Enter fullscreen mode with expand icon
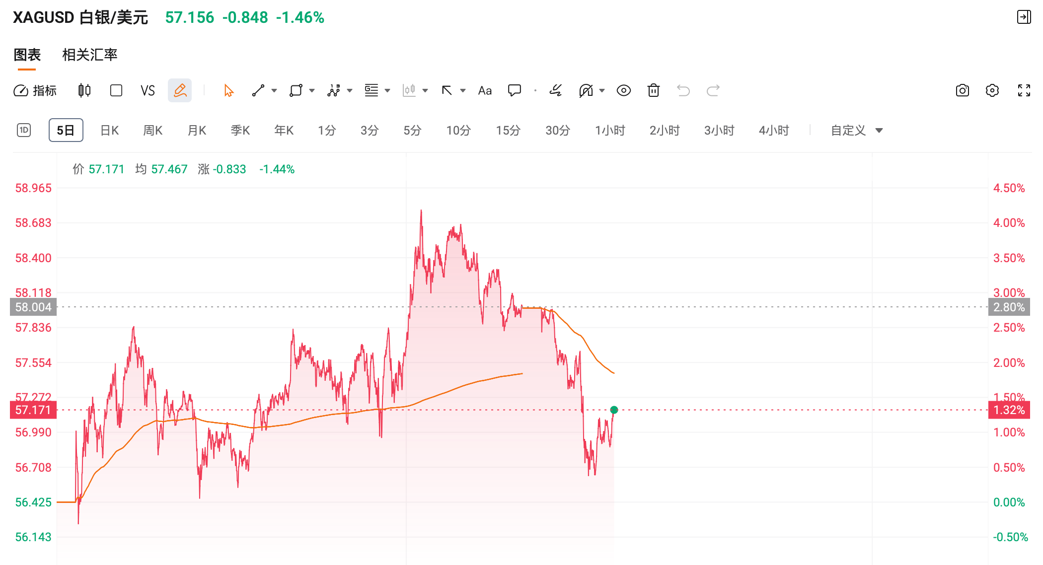 (1024, 90)
